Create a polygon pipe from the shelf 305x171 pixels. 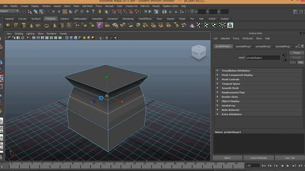[61, 25]
